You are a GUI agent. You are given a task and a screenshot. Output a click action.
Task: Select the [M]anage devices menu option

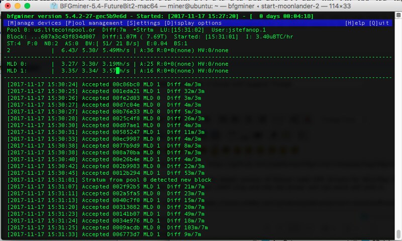click(34, 23)
